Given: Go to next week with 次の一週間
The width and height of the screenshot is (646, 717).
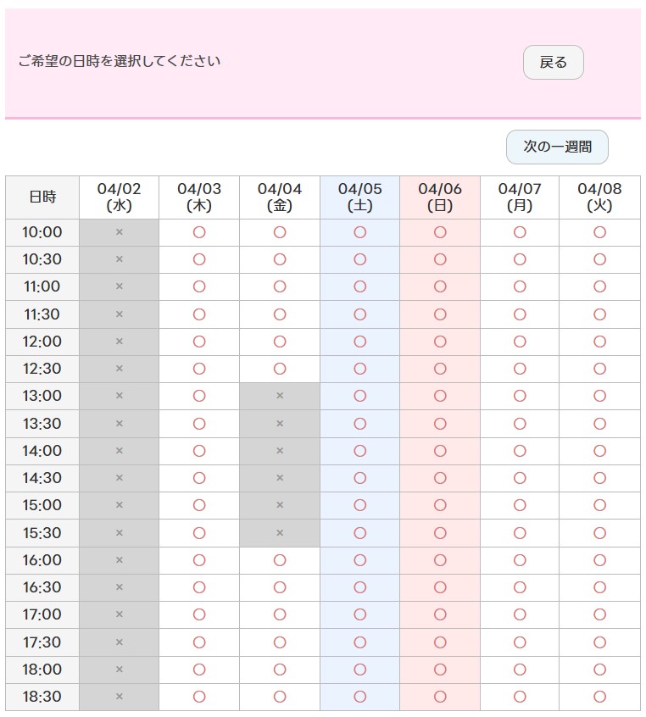Looking at the screenshot, I should (x=557, y=147).
